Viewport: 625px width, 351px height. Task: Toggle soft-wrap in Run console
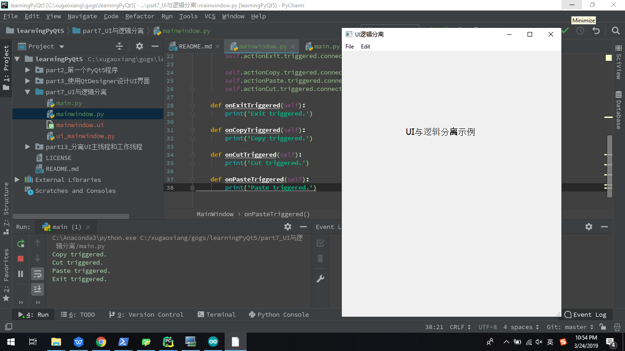(x=38, y=274)
